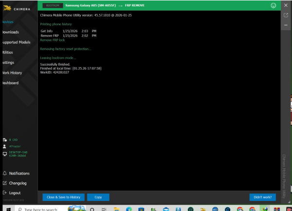The height and width of the screenshot is (211, 292).
Task: Click Close & Save to History
Action: [x=63, y=197]
